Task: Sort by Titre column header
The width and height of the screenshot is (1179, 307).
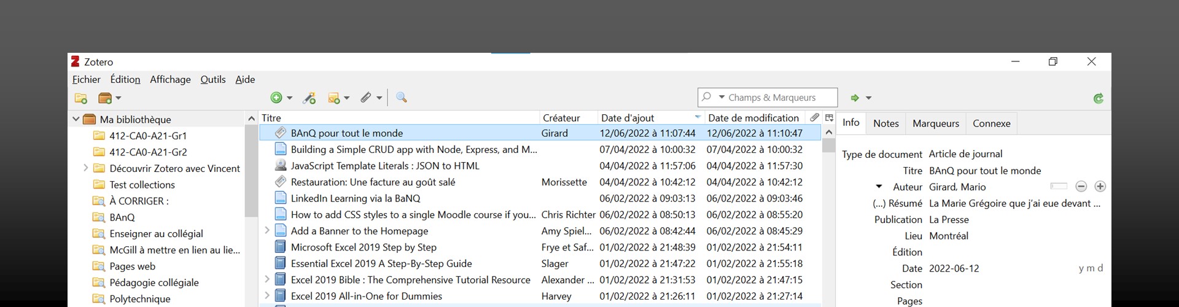Action: pos(399,118)
